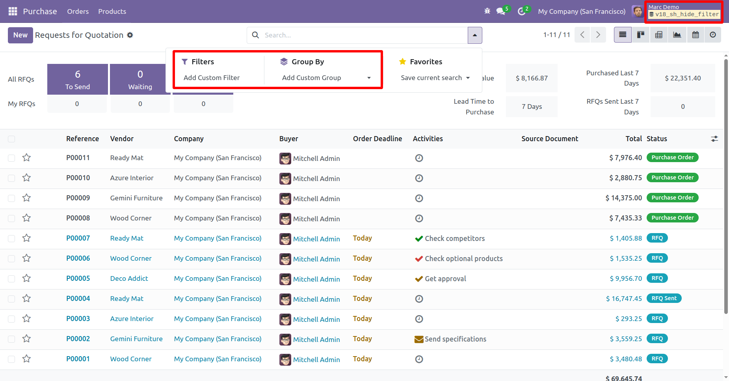
Task: Click activity clock icon for P00001
Action: click(419, 359)
